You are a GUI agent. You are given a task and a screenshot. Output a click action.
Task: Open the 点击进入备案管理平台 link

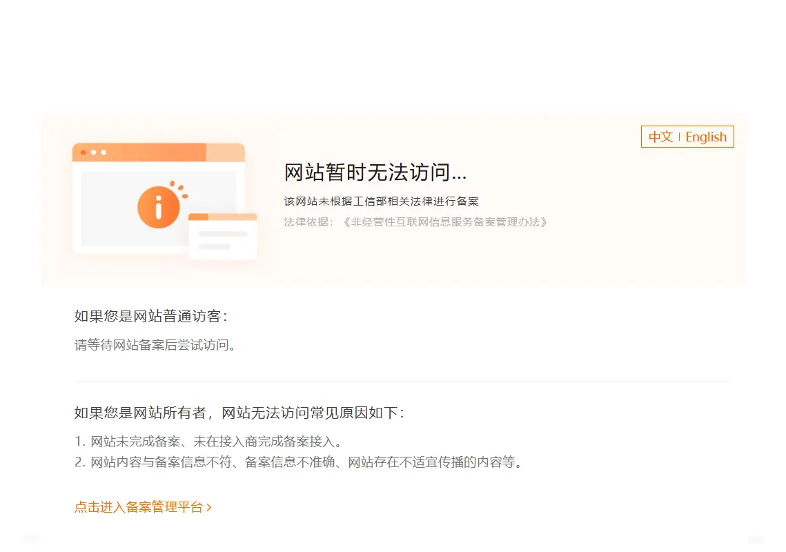pos(143,507)
